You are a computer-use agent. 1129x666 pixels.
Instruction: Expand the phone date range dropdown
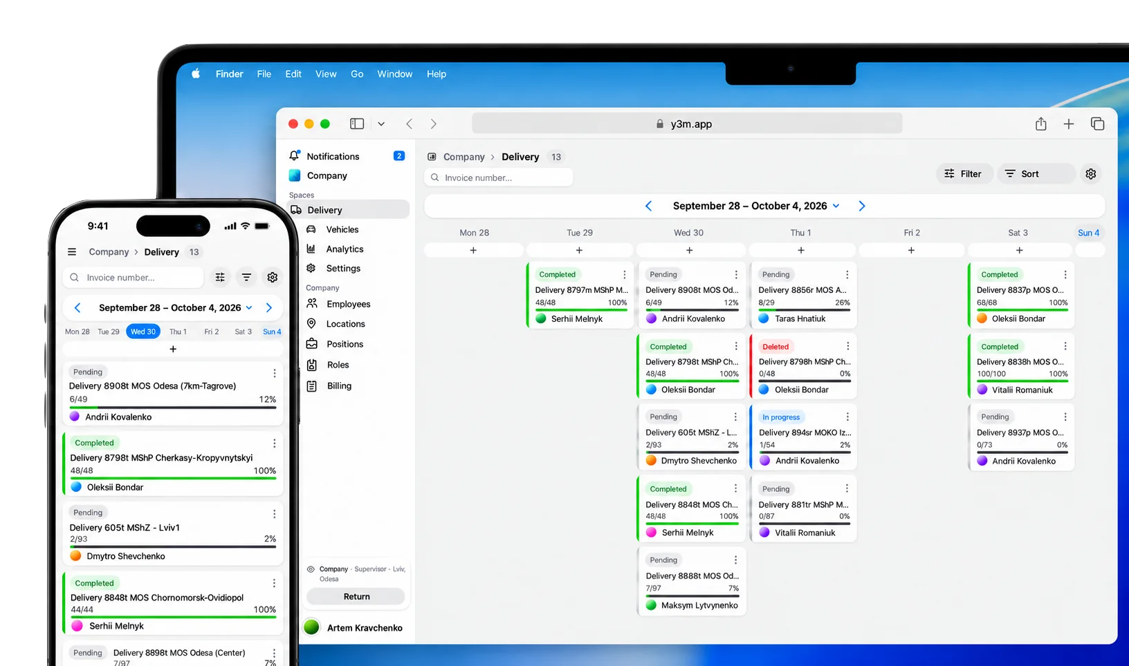click(x=249, y=307)
